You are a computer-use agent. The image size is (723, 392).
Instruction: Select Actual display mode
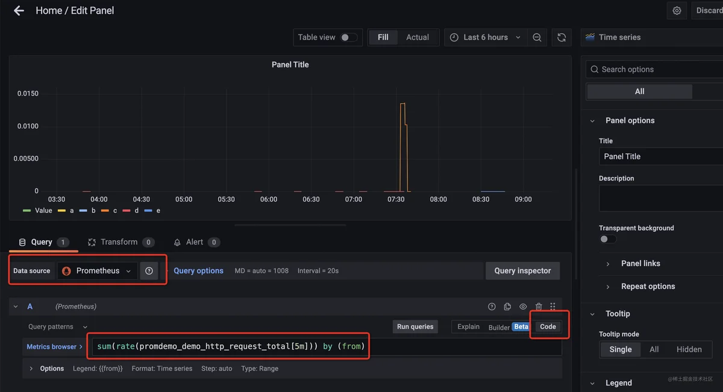tap(418, 37)
